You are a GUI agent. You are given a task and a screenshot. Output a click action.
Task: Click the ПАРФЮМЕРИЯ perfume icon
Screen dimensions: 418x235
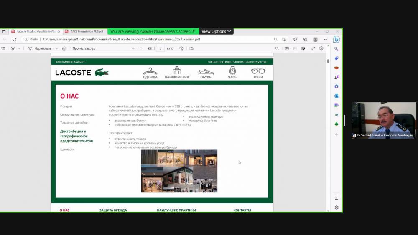click(176, 73)
